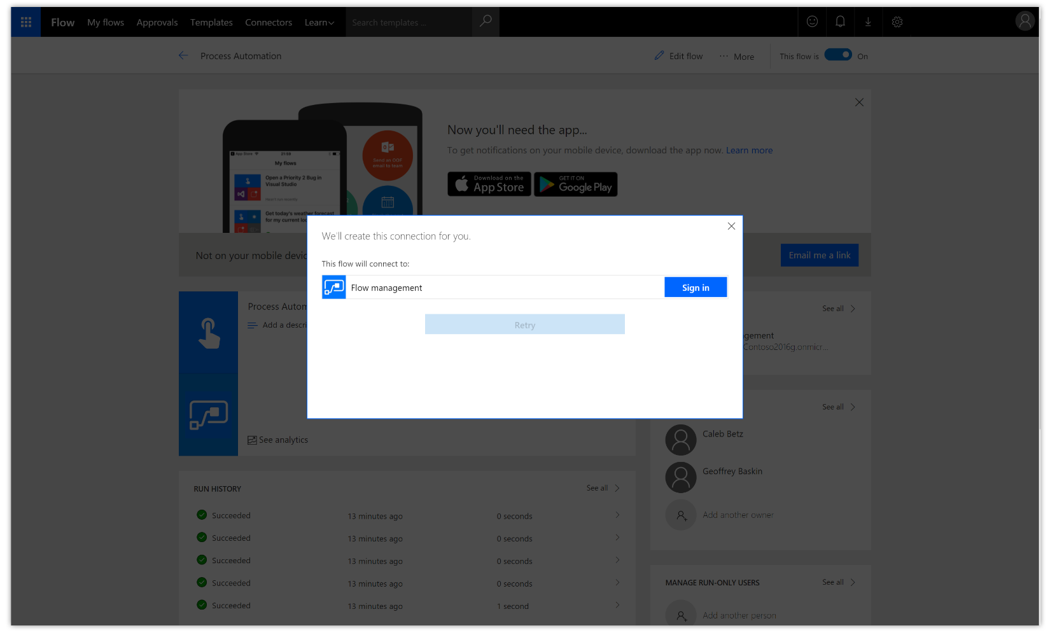Click the search magnifier icon
This screenshot has width=1050, height=635.
click(x=486, y=22)
